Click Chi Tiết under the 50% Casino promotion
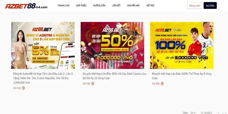The image size is (228, 114). click(86, 84)
